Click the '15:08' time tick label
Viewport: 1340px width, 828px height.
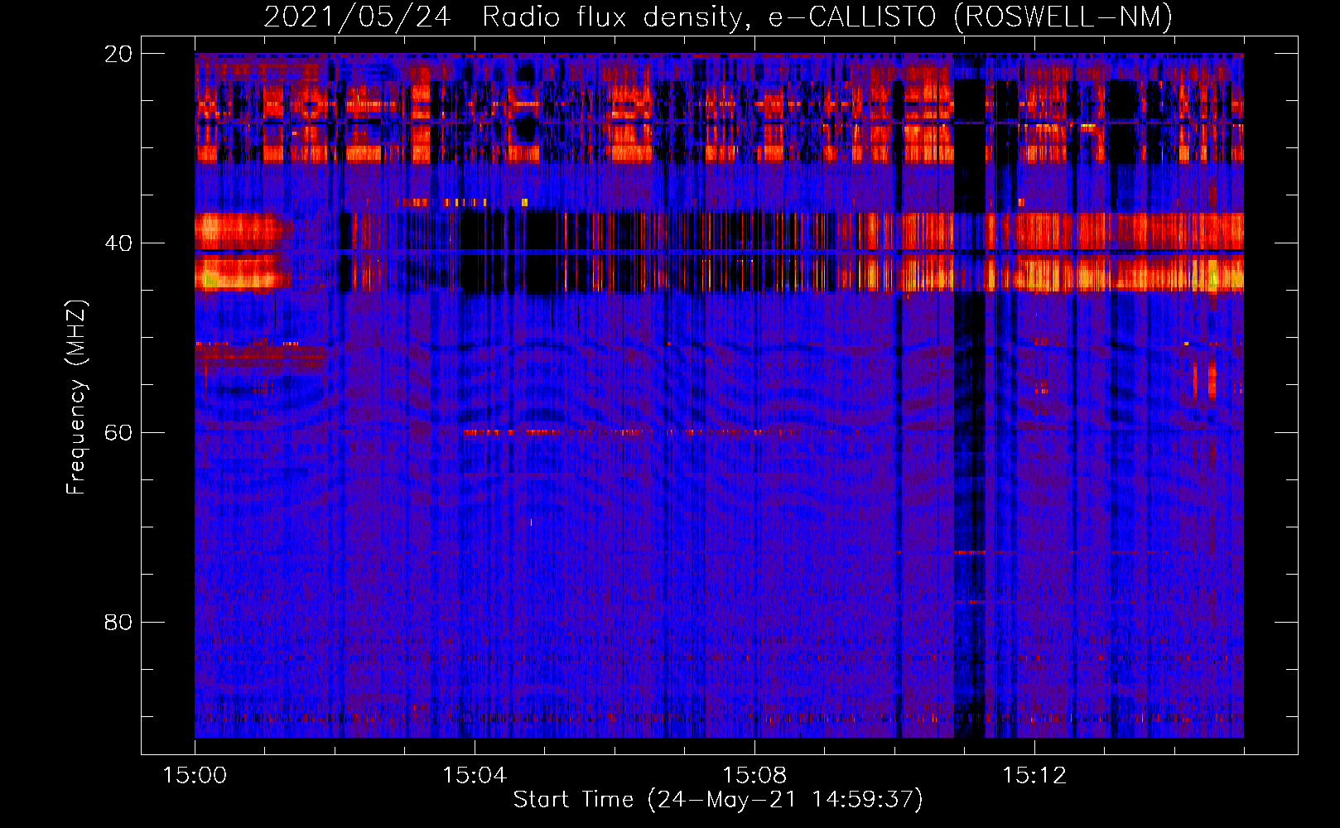coord(754,776)
